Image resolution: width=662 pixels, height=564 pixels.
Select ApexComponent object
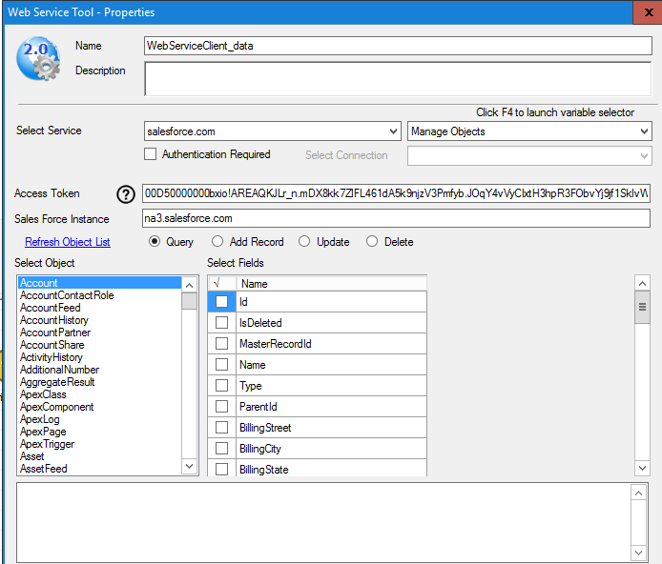pos(99,407)
